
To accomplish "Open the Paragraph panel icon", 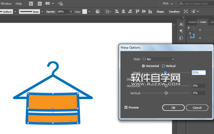I will click(x=181, y=31).
